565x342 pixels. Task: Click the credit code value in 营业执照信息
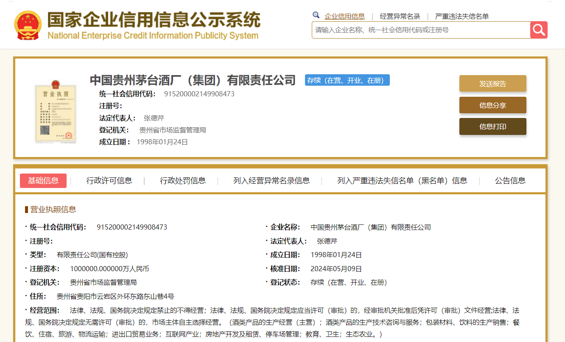coord(132,227)
